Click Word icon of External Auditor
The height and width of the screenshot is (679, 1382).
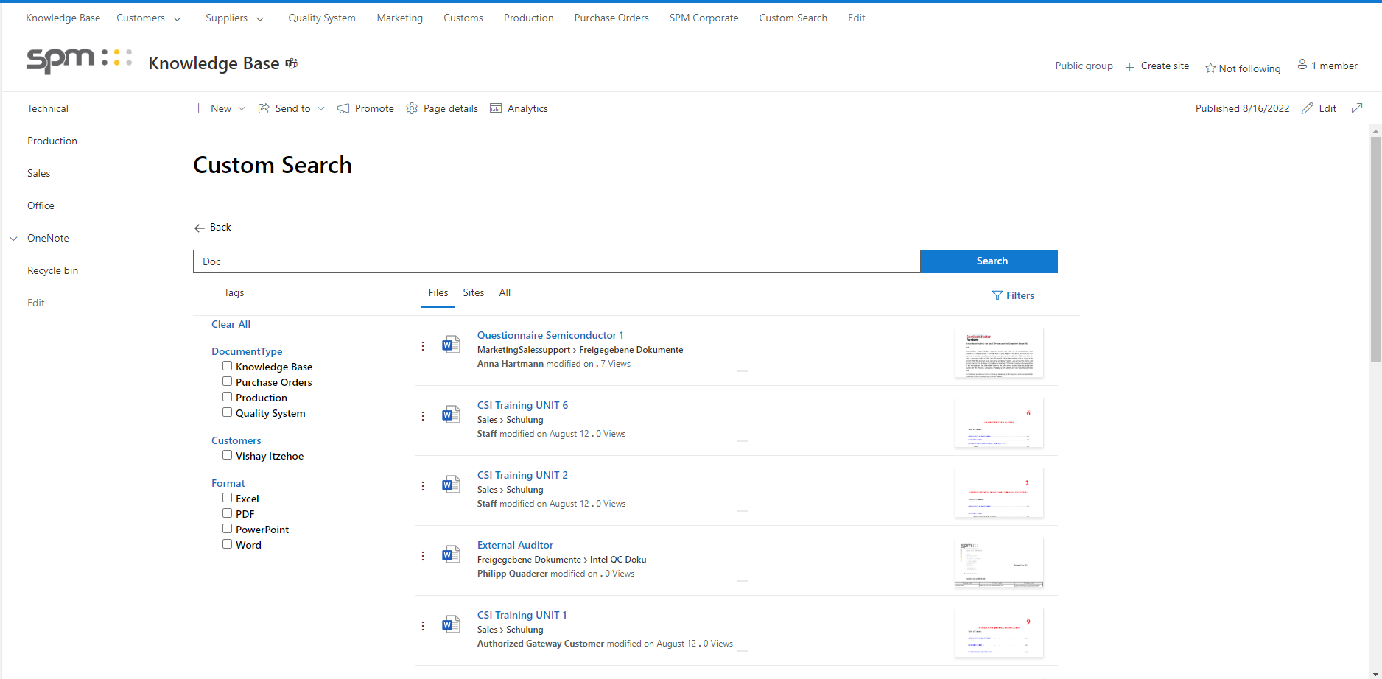tap(451, 555)
